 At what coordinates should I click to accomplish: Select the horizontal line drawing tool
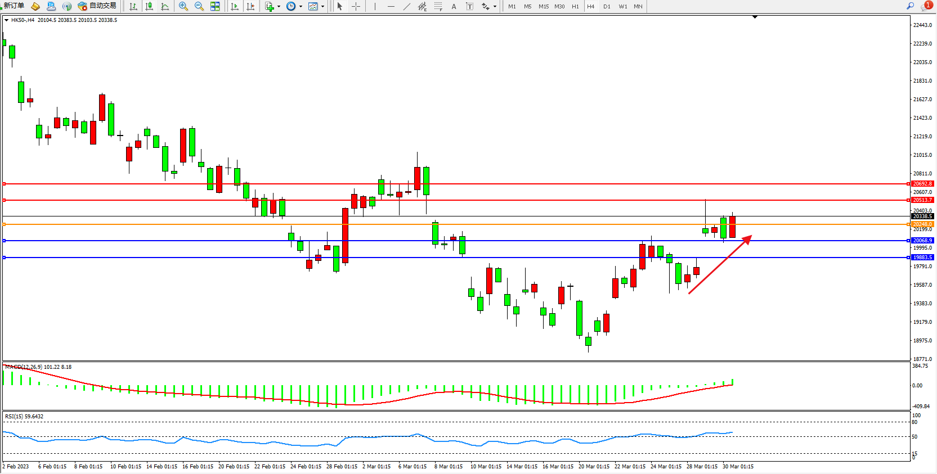391,6
